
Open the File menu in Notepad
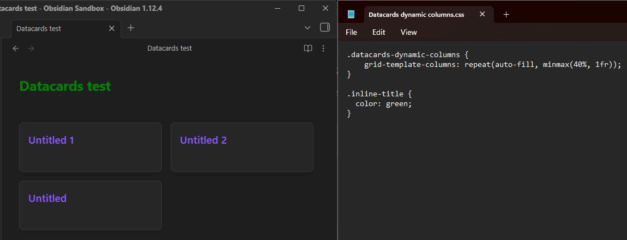point(352,32)
